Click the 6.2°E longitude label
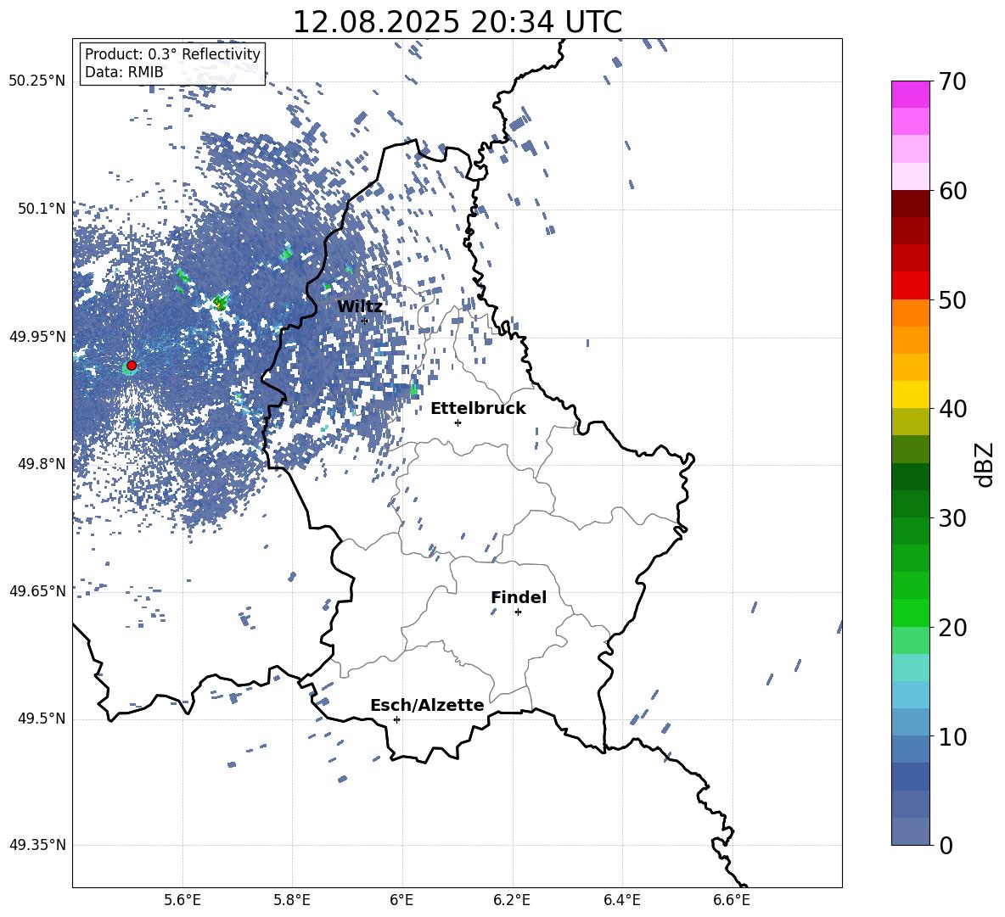The height and width of the screenshot is (917, 1005). click(512, 901)
